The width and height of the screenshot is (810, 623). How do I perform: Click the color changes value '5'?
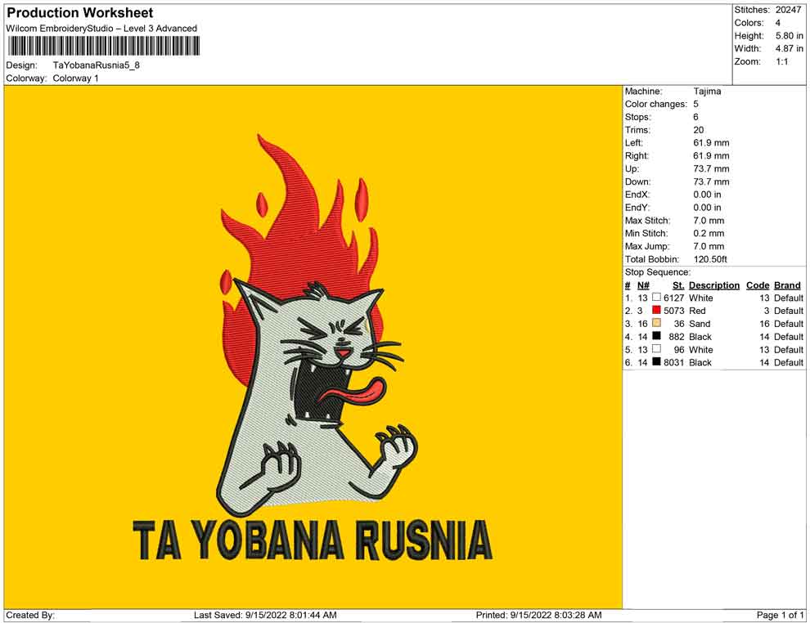pos(695,105)
